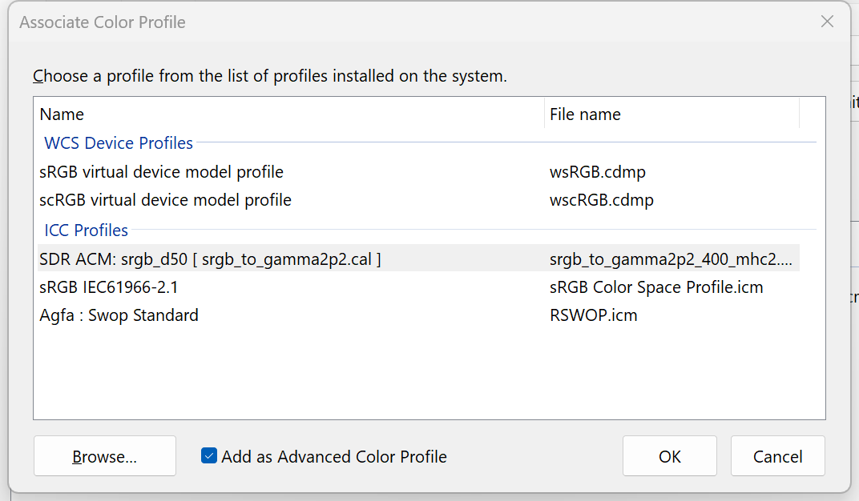Click the RSWOP.icm file name entry
Screen dimensions: 859x501
pos(594,315)
